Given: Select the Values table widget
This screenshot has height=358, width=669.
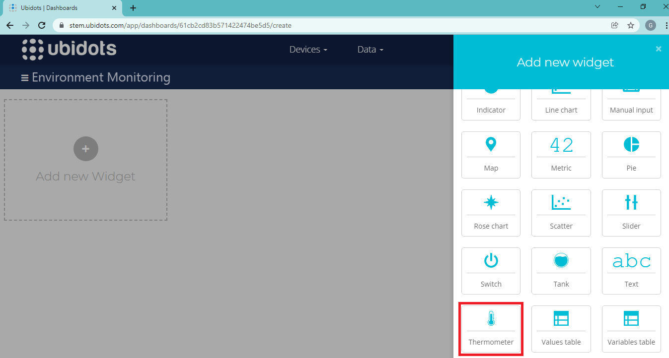Looking at the screenshot, I should (x=561, y=329).
